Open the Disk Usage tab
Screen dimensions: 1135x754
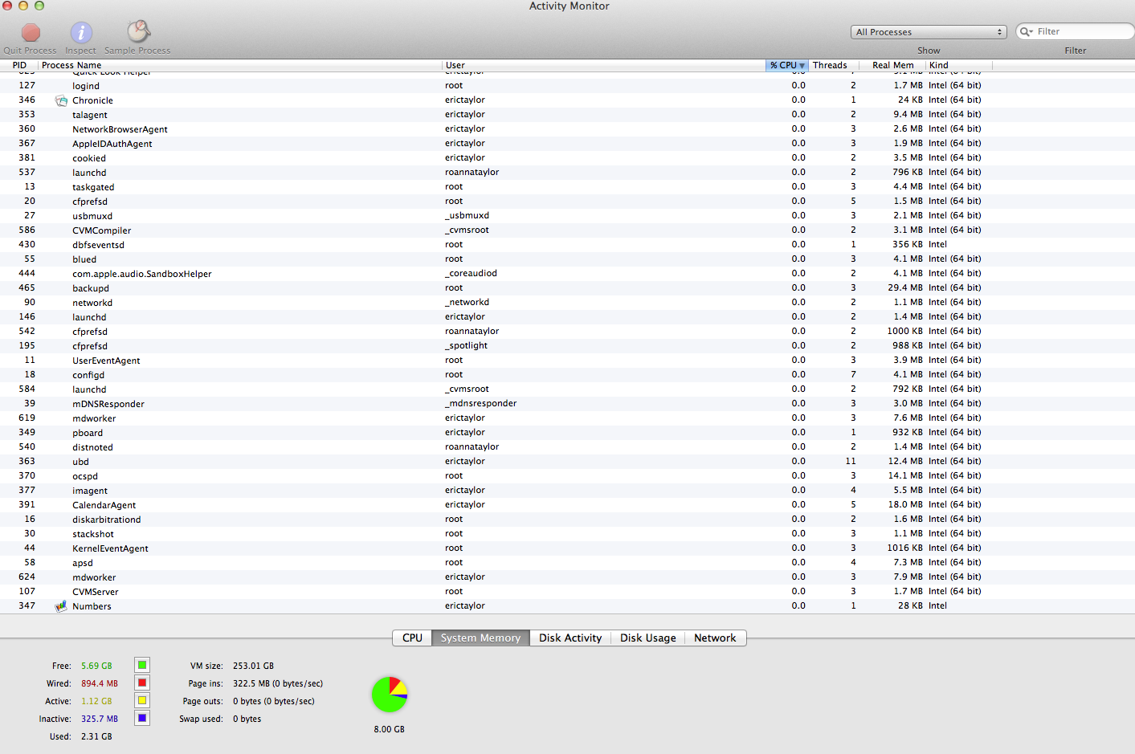point(648,638)
